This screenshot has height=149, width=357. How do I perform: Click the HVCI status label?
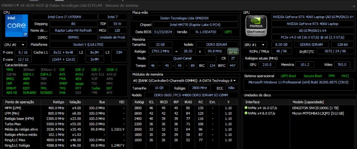[x=345, y=76]
